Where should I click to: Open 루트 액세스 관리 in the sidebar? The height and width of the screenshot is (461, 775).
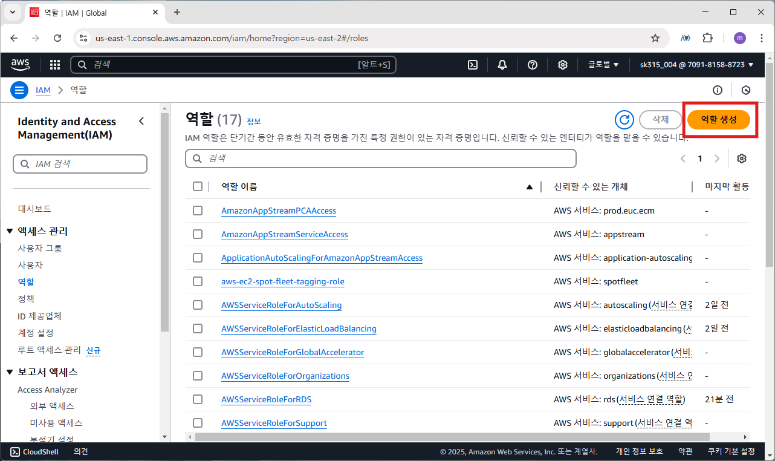coord(49,350)
